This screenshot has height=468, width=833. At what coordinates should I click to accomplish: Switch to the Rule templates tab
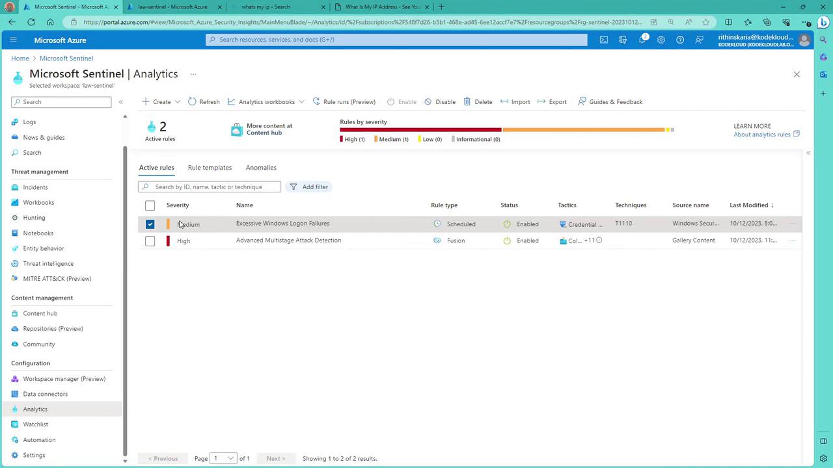pos(210,168)
